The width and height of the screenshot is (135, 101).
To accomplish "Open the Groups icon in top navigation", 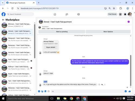I will click(79, 14).
